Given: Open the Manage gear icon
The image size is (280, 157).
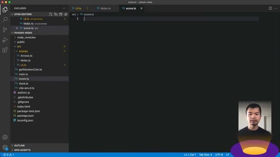Looking at the screenshot, I should (x=5, y=147).
